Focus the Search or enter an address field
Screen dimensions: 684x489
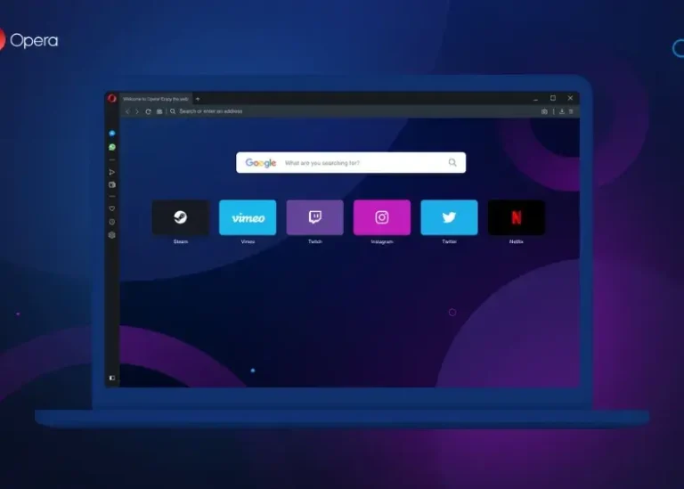coord(354,111)
